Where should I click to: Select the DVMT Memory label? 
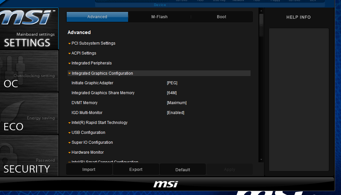coord(85,103)
